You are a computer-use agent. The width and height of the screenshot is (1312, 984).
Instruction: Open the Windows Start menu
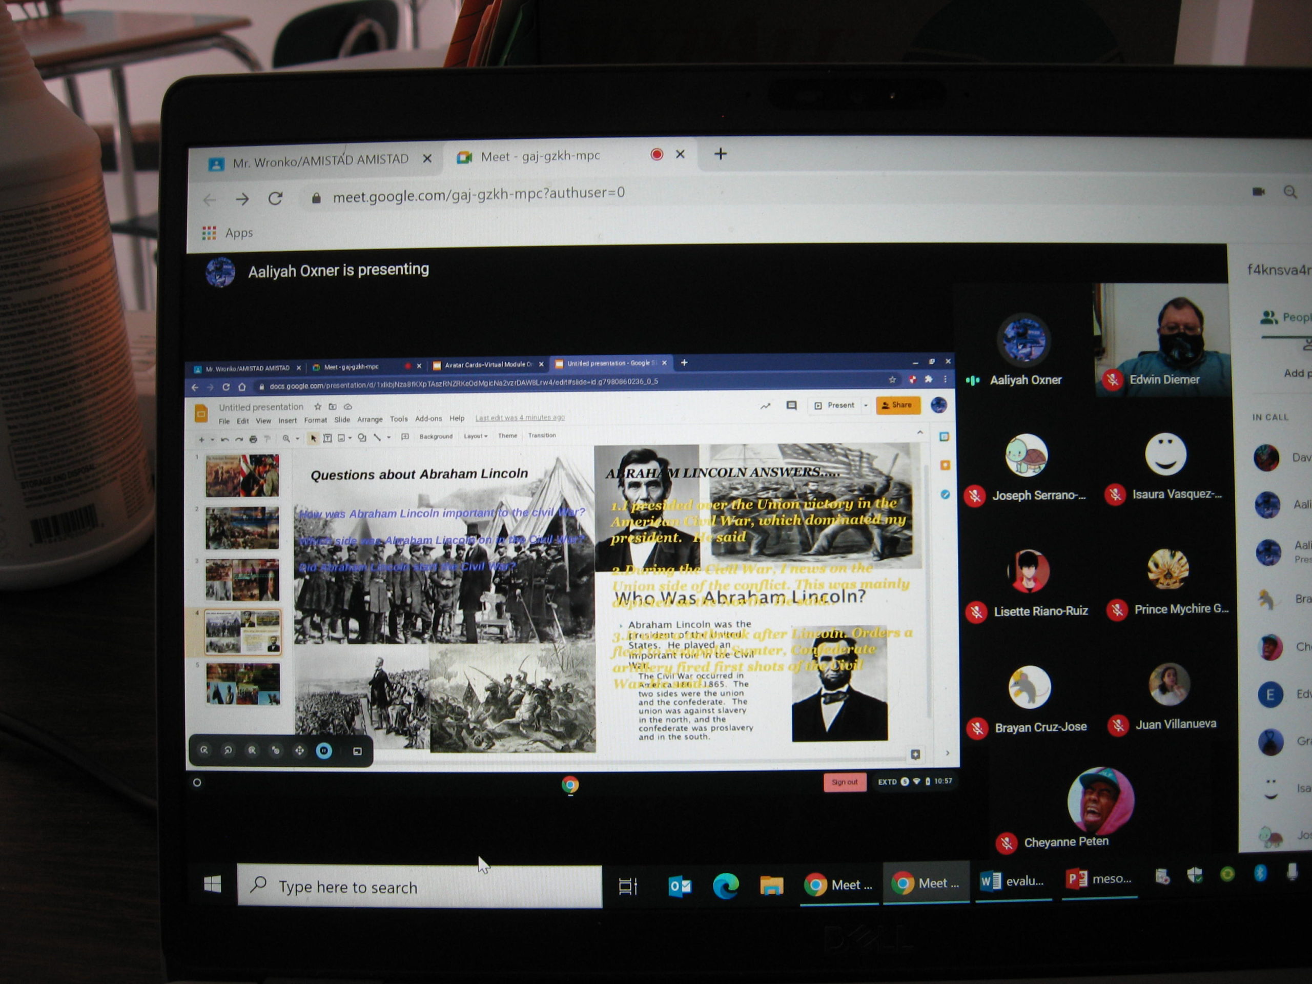pos(212,885)
